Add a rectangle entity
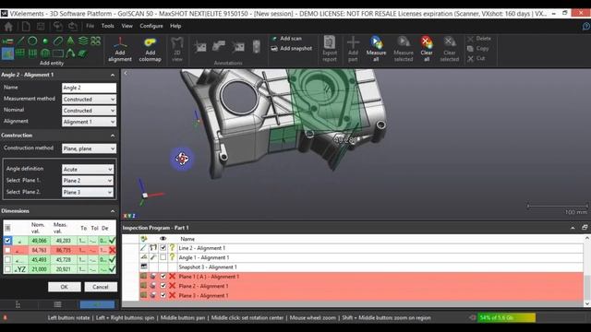 pyautogui.click(x=58, y=53)
